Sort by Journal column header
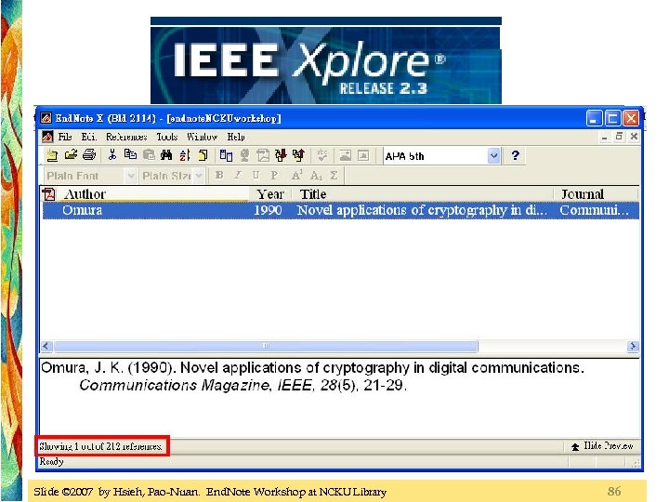 (596, 194)
